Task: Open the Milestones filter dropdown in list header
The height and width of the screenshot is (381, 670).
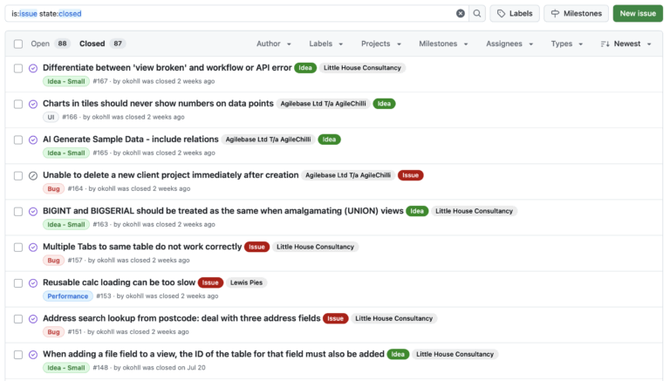Action: (x=443, y=44)
